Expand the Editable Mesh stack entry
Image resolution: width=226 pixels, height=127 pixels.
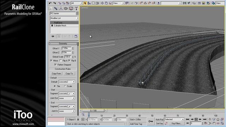(x=52, y=25)
